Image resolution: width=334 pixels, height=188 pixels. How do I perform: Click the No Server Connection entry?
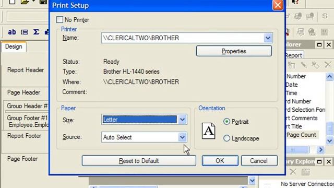pos(307,184)
